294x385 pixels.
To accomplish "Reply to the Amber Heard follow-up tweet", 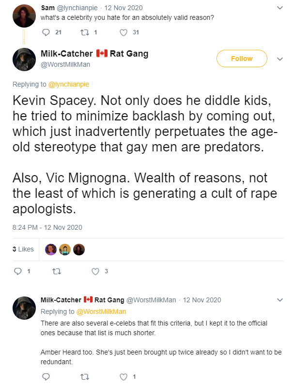I will click(46, 377).
